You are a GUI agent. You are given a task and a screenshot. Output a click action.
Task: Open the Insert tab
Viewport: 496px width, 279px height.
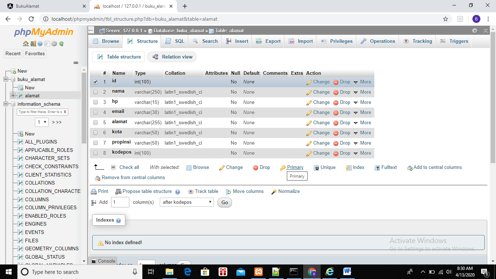[x=237, y=41]
